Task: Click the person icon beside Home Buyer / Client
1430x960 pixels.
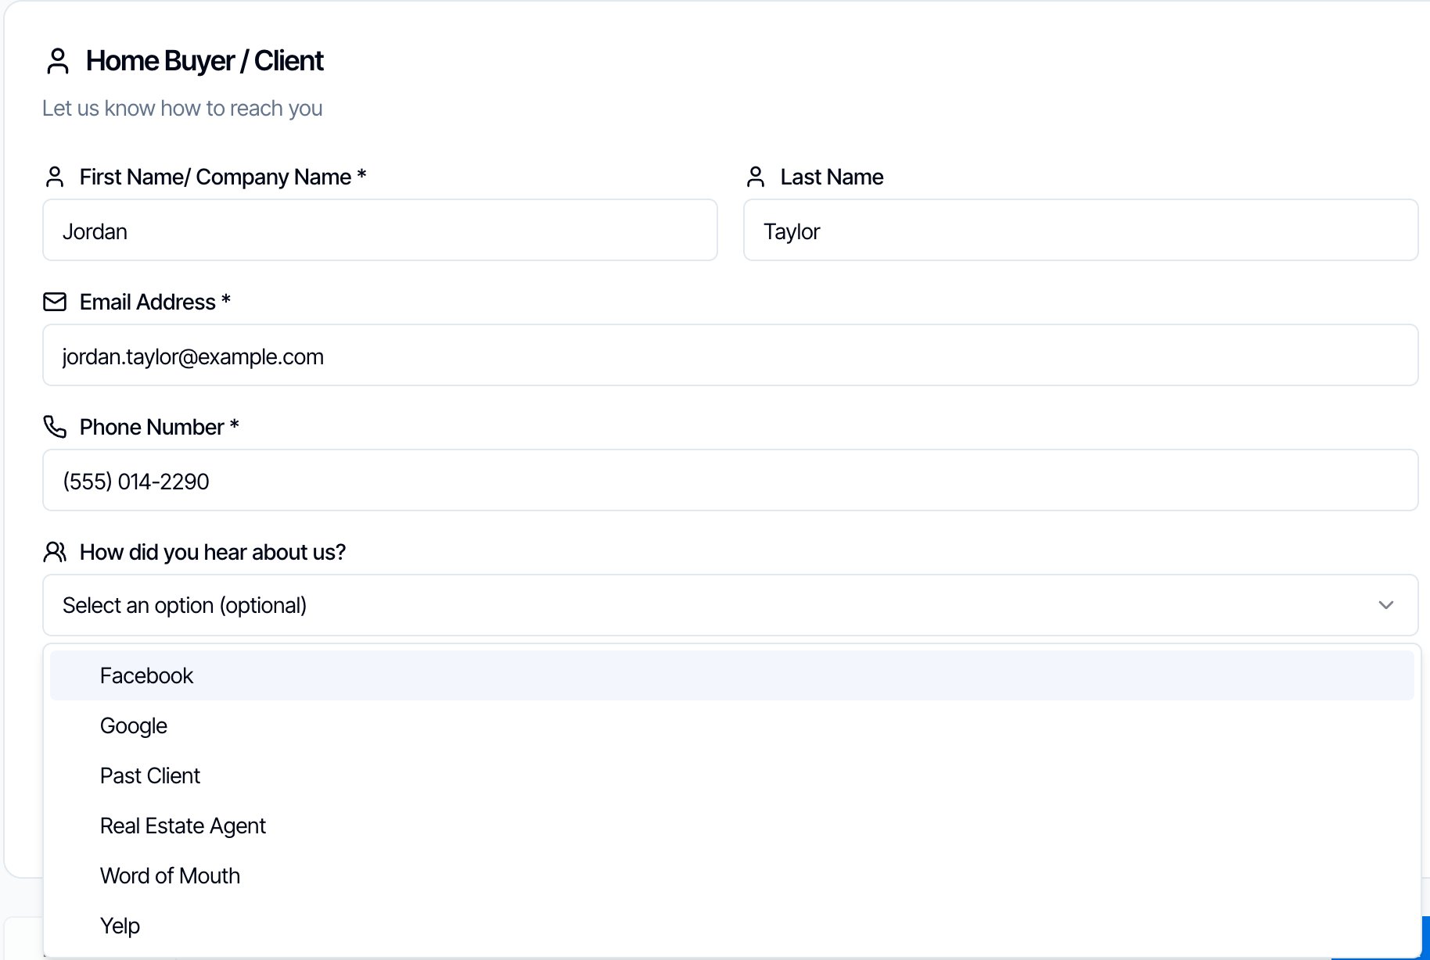Action: coord(58,61)
